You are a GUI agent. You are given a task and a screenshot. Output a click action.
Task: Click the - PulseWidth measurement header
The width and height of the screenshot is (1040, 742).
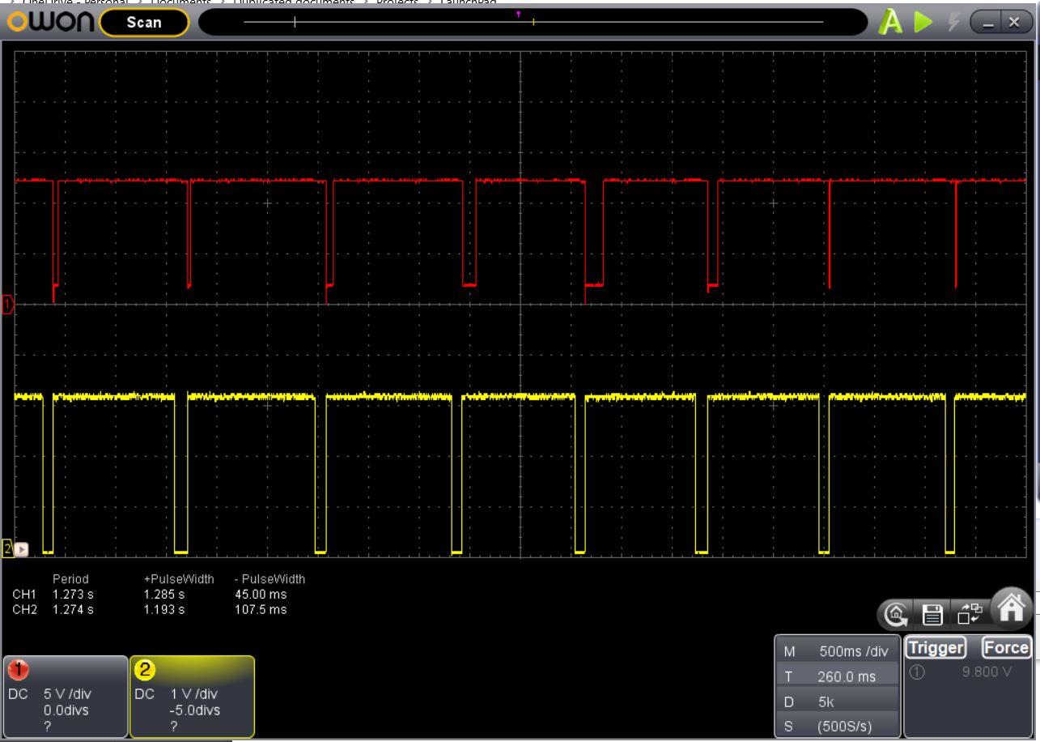(x=270, y=579)
